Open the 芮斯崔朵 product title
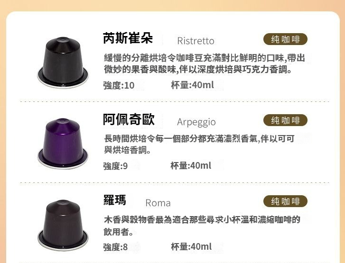 [x=128, y=38]
